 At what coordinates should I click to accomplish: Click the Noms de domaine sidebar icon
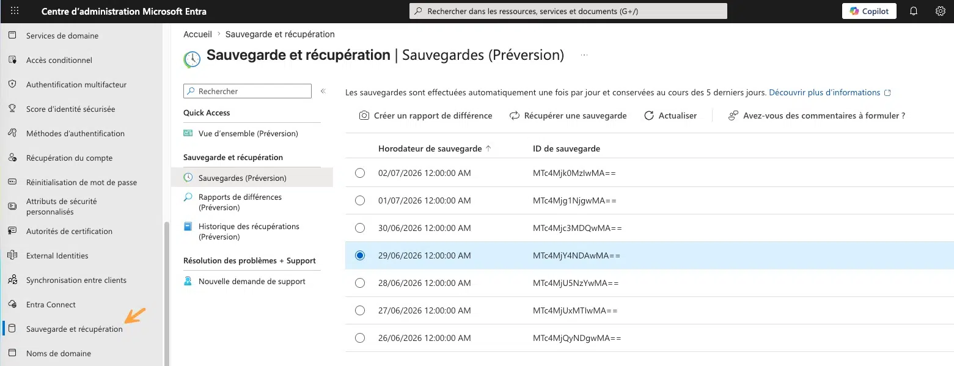(12, 353)
